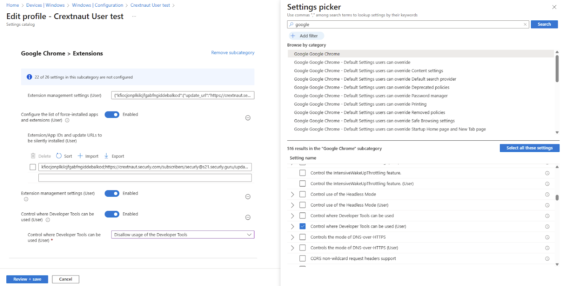The height and width of the screenshot is (286, 563).
Task: Select Google Google Chrome category
Action: 421,54
